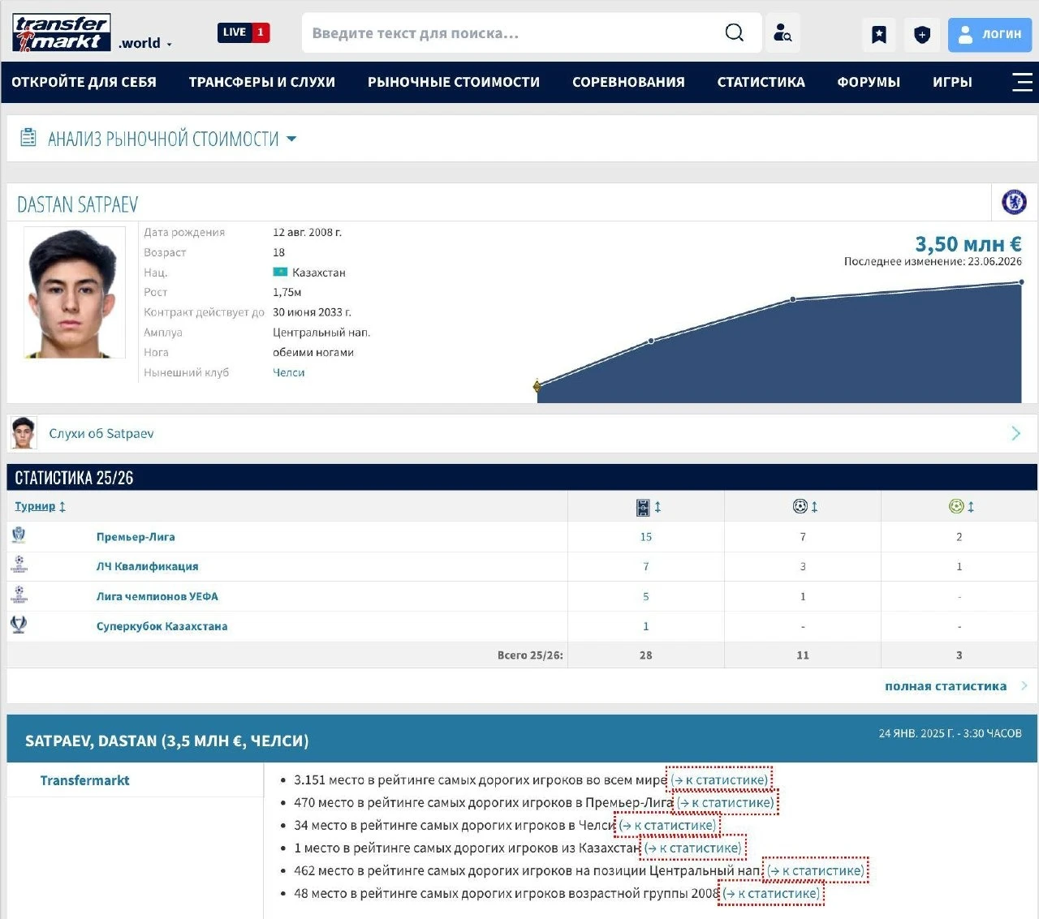The width and height of the screenshot is (1039, 919).
Task: Open statistics link for 2008 age group
Action: click(x=771, y=893)
